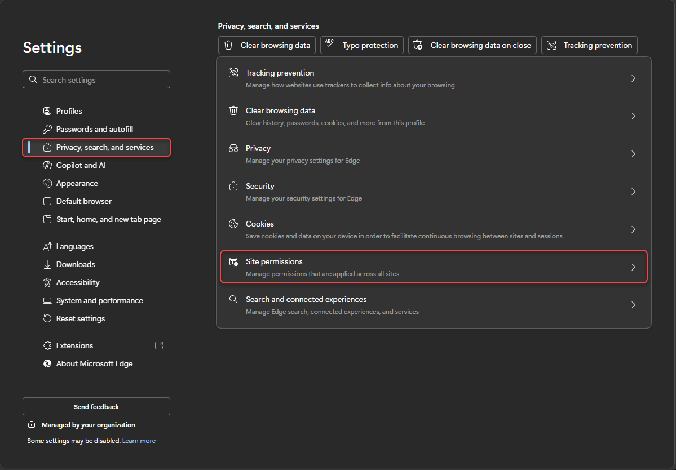Image resolution: width=676 pixels, height=470 pixels.
Task: Click the Site permissions row icon
Action: point(233,262)
